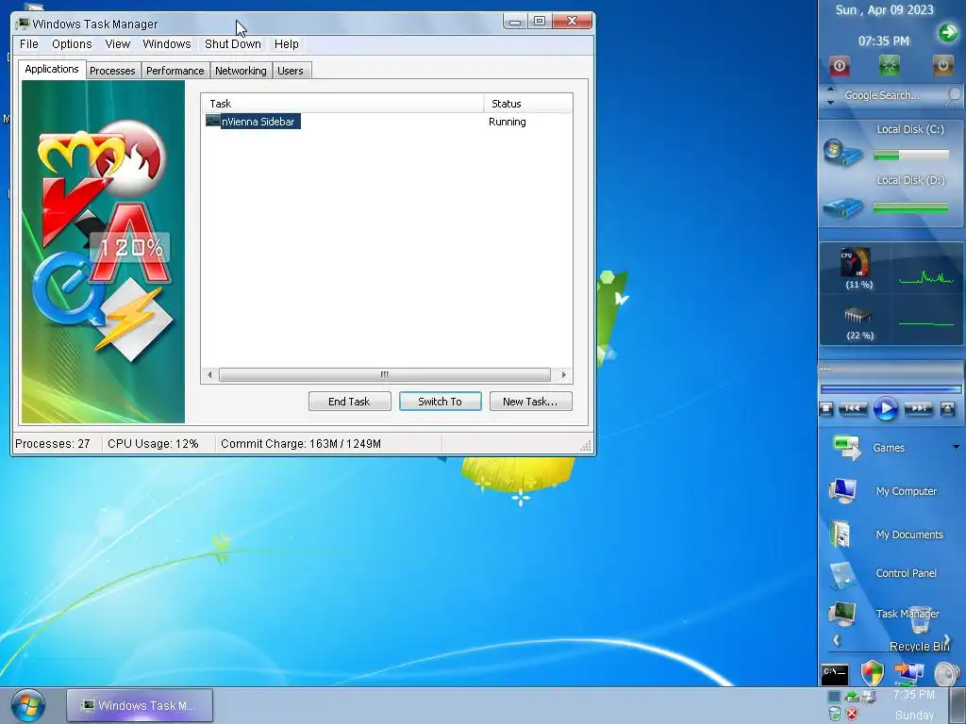Open the View menu
The width and height of the screenshot is (966, 724).
(117, 43)
